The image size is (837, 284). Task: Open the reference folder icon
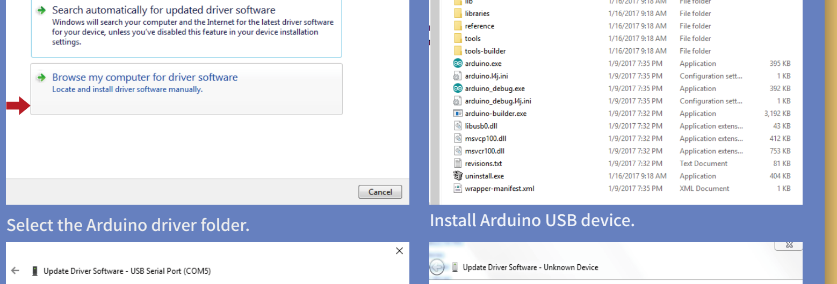(458, 26)
